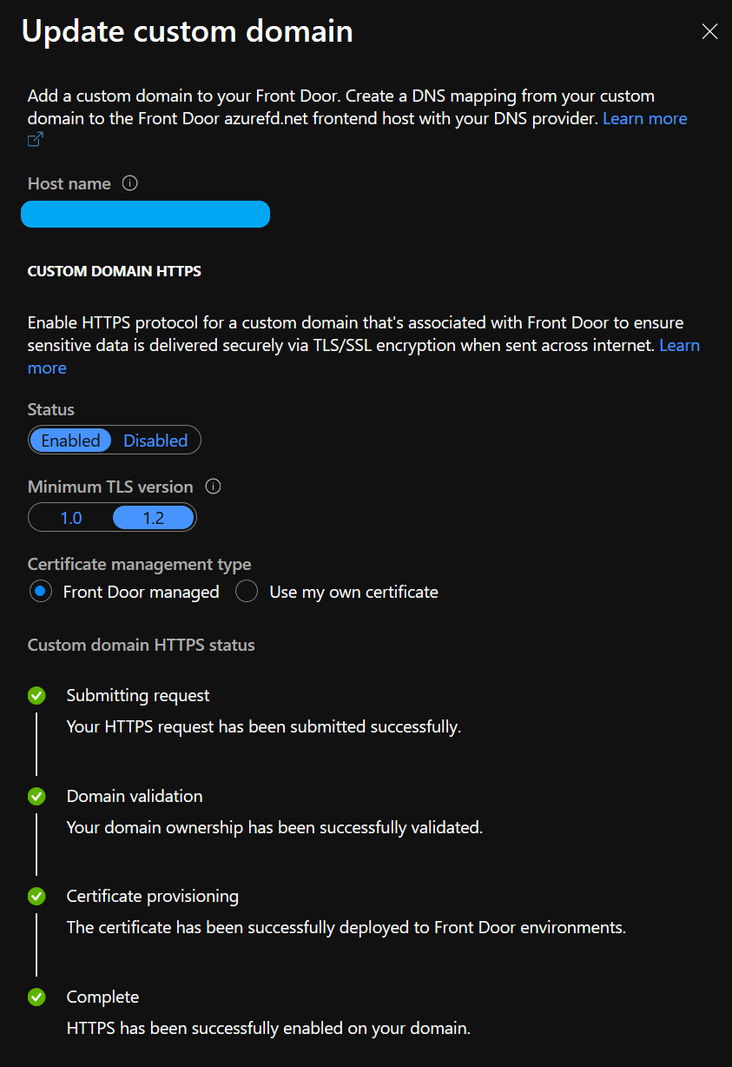Choose Use my own certificate option
732x1067 pixels.
pos(338,592)
